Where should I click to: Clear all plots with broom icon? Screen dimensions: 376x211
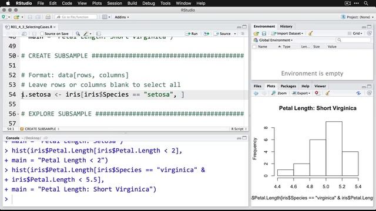[x=327, y=93]
